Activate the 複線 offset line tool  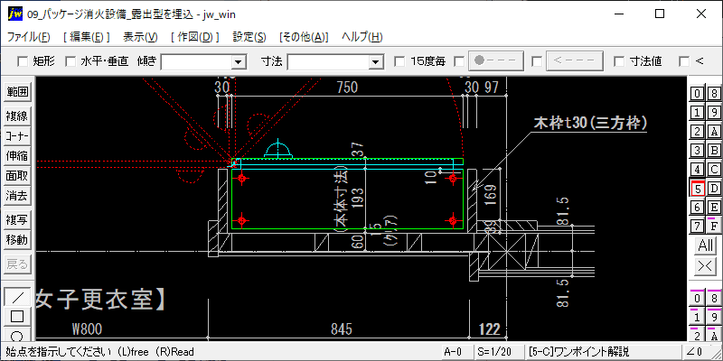pos(17,116)
